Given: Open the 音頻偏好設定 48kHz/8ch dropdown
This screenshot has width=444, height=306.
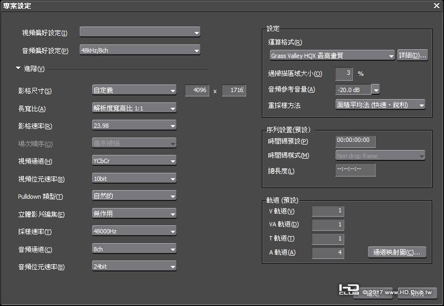Looking at the screenshot, I should point(140,50).
